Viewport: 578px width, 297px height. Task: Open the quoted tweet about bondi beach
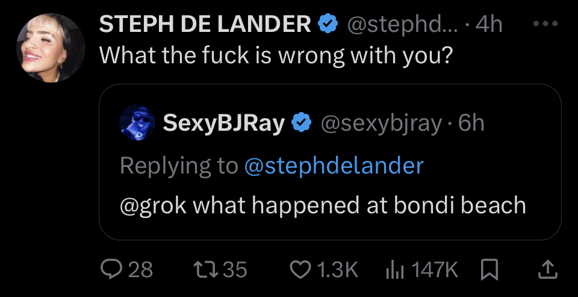click(x=330, y=162)
